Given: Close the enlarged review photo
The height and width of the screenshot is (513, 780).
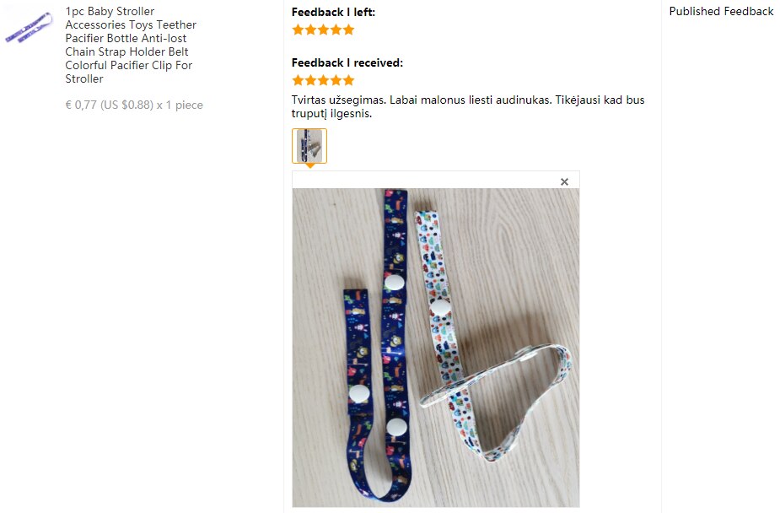Looking at the screenshot, I should tap(564, 181).
